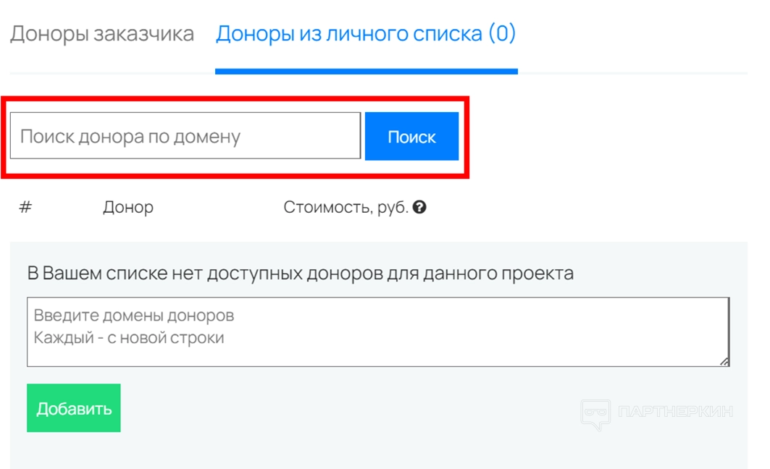Focus the Поиск донора по домену field
Screen dimensions: 770x469
point(185,136)
